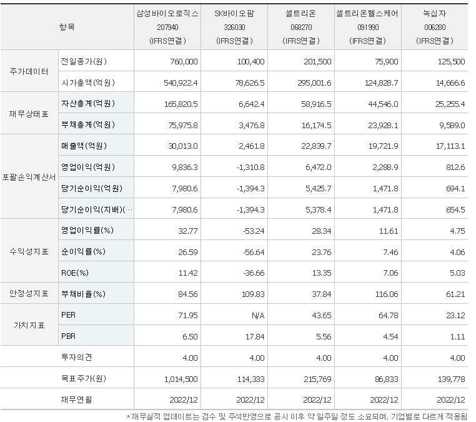476x422 pixels.
Task: Select the 안정성지표 category cell
Action: point(29,293)
